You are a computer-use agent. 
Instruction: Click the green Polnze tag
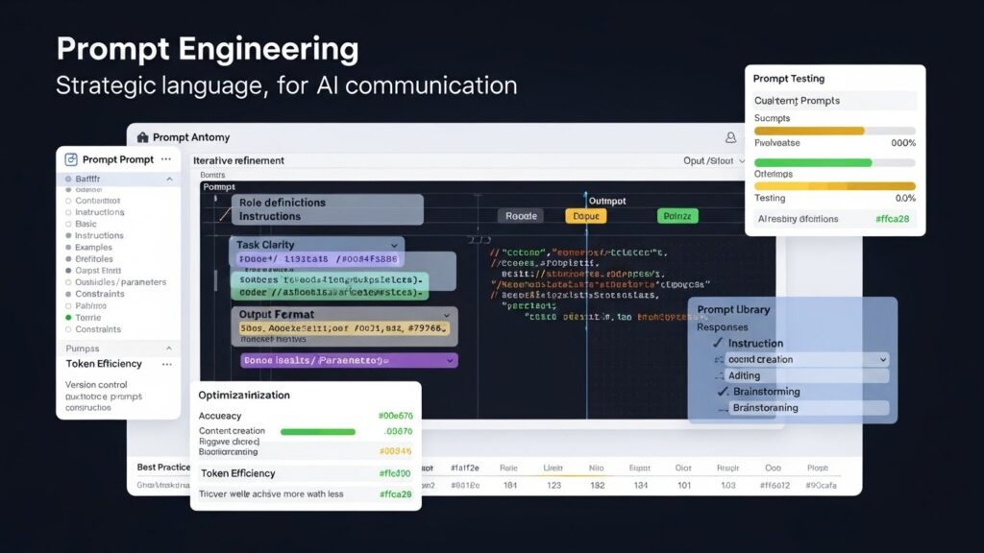[x=677, y=216]
